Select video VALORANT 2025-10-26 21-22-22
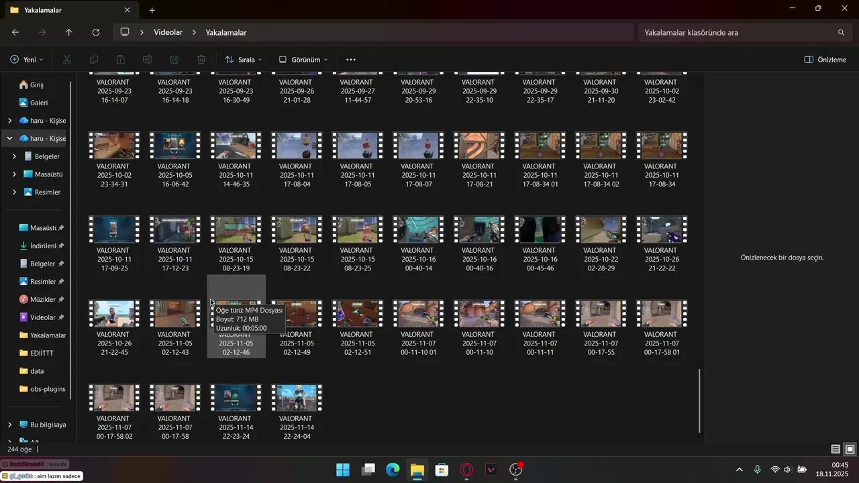This screenshot has height=483, width=859. point(661,244)
